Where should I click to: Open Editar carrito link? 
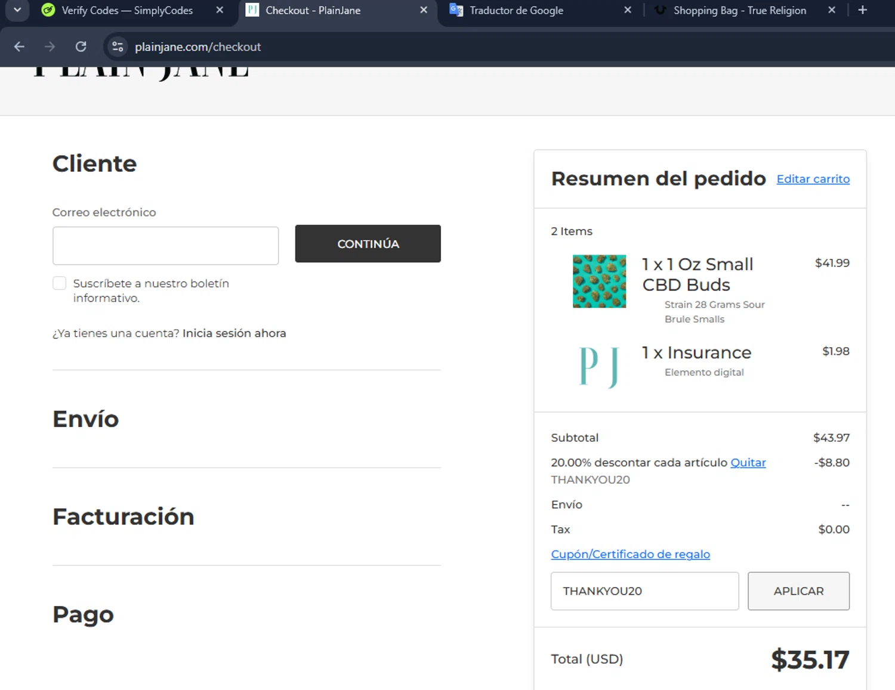pos(813,179)
